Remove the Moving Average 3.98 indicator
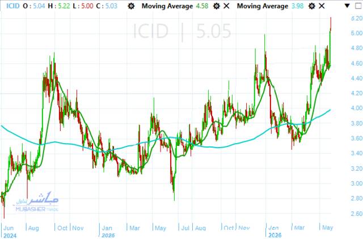Viewport: 363px width, 239px height. coord(322,6)
